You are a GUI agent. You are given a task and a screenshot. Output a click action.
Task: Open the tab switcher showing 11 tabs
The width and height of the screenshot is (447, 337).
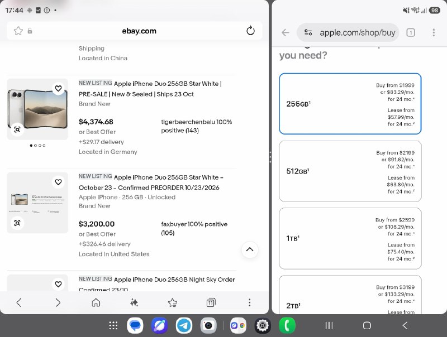click(211, 302)
